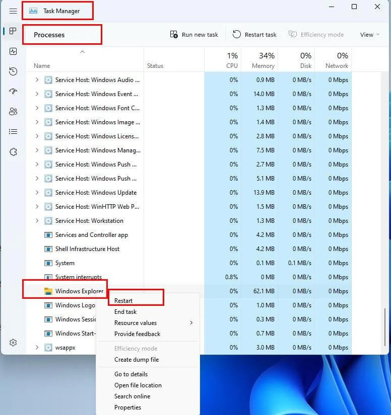Click the Windows Session process icon
Image resolution: width=391 pixels, height=415 pixels.
click(48, 319)
